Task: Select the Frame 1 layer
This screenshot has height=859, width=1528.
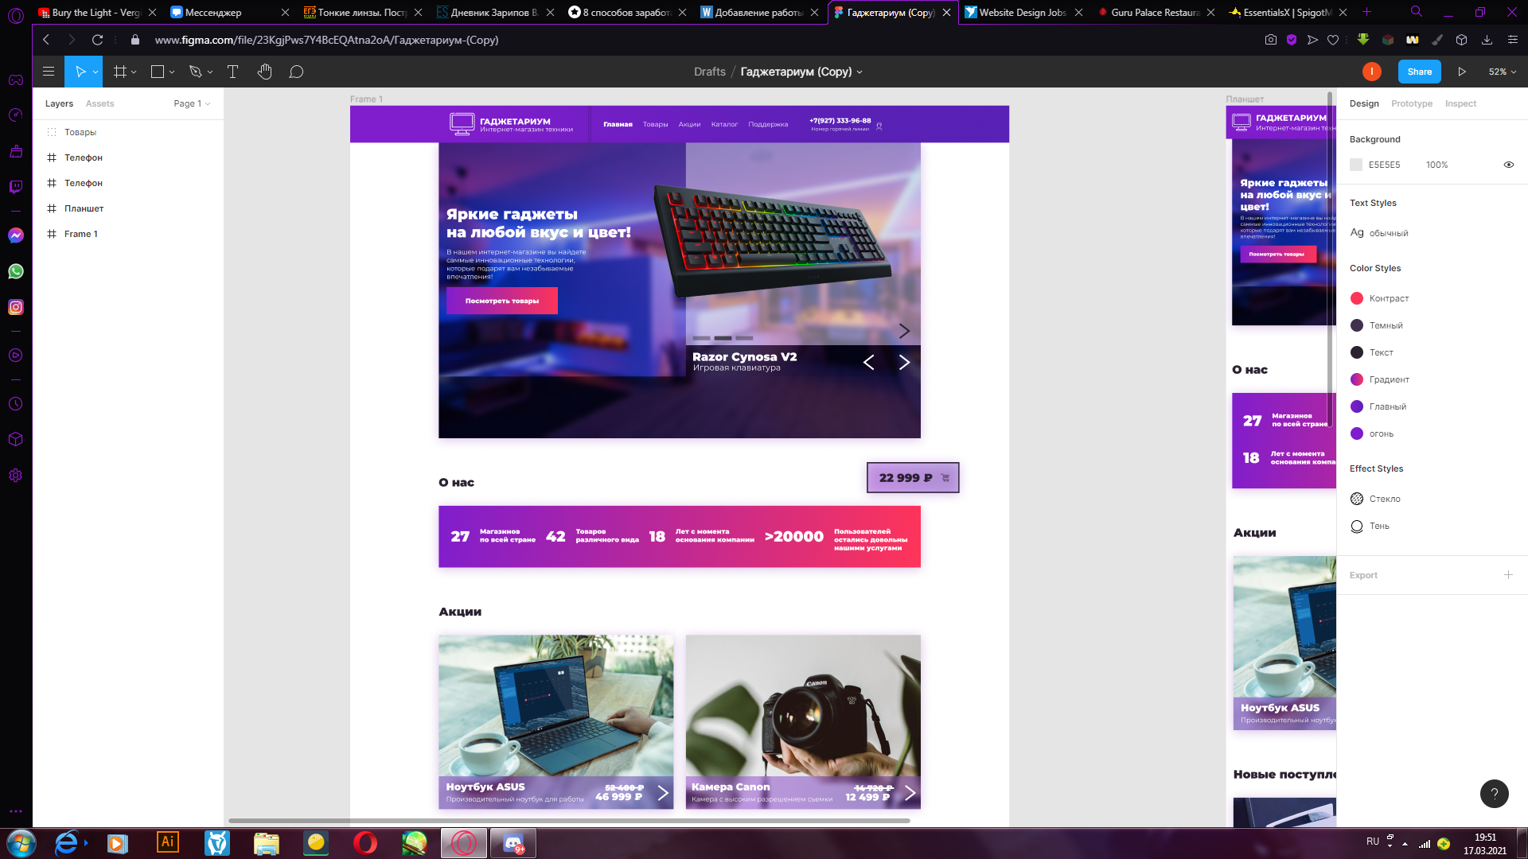Action: pos(128,234)
